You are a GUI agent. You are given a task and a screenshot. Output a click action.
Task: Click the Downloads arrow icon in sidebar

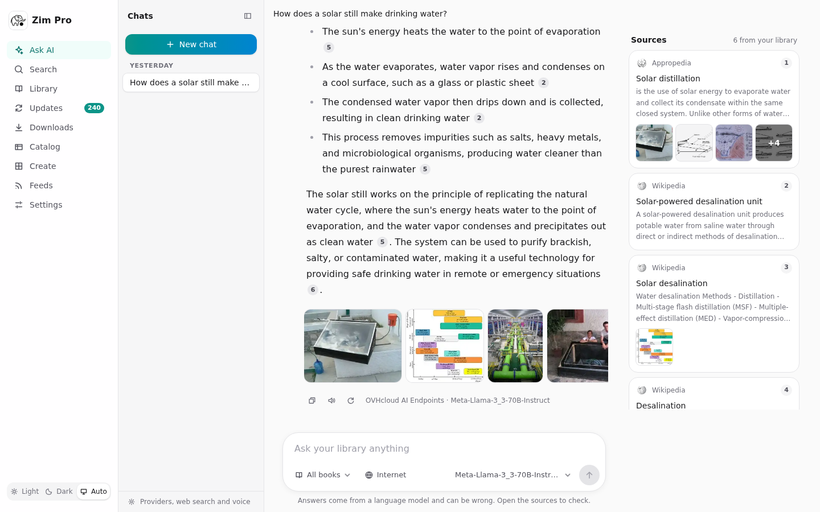(19, 127)
